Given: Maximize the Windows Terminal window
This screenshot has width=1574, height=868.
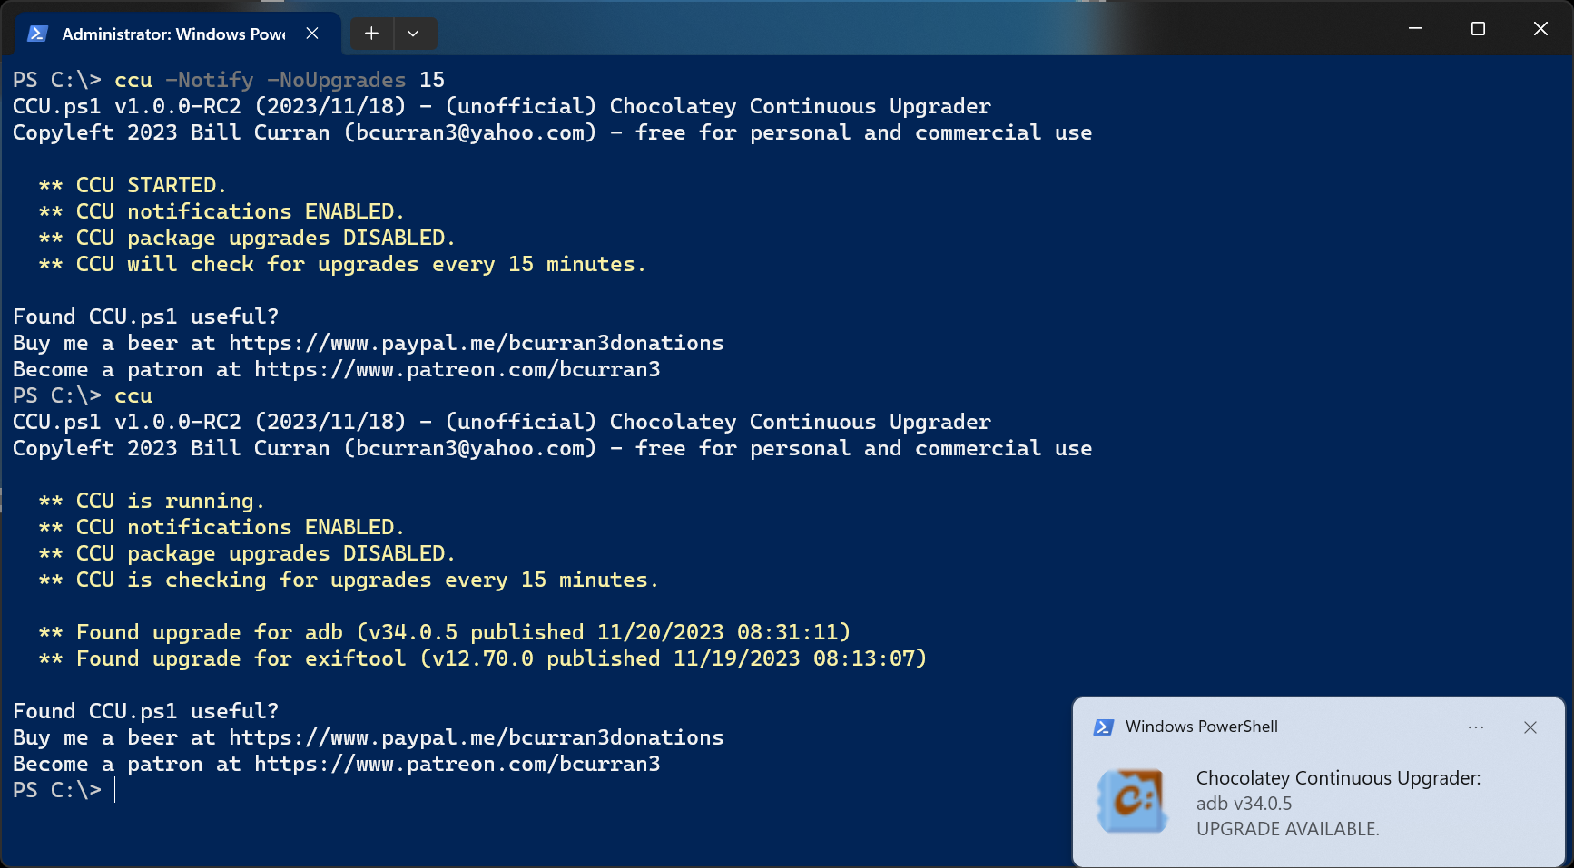Looking at the screenshot, I should click(x=1478, y=28).
